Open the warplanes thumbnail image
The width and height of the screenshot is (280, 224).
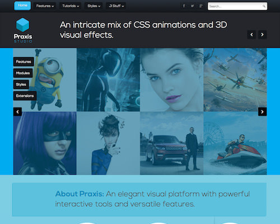pyautogui.click(x=235, y=80)
